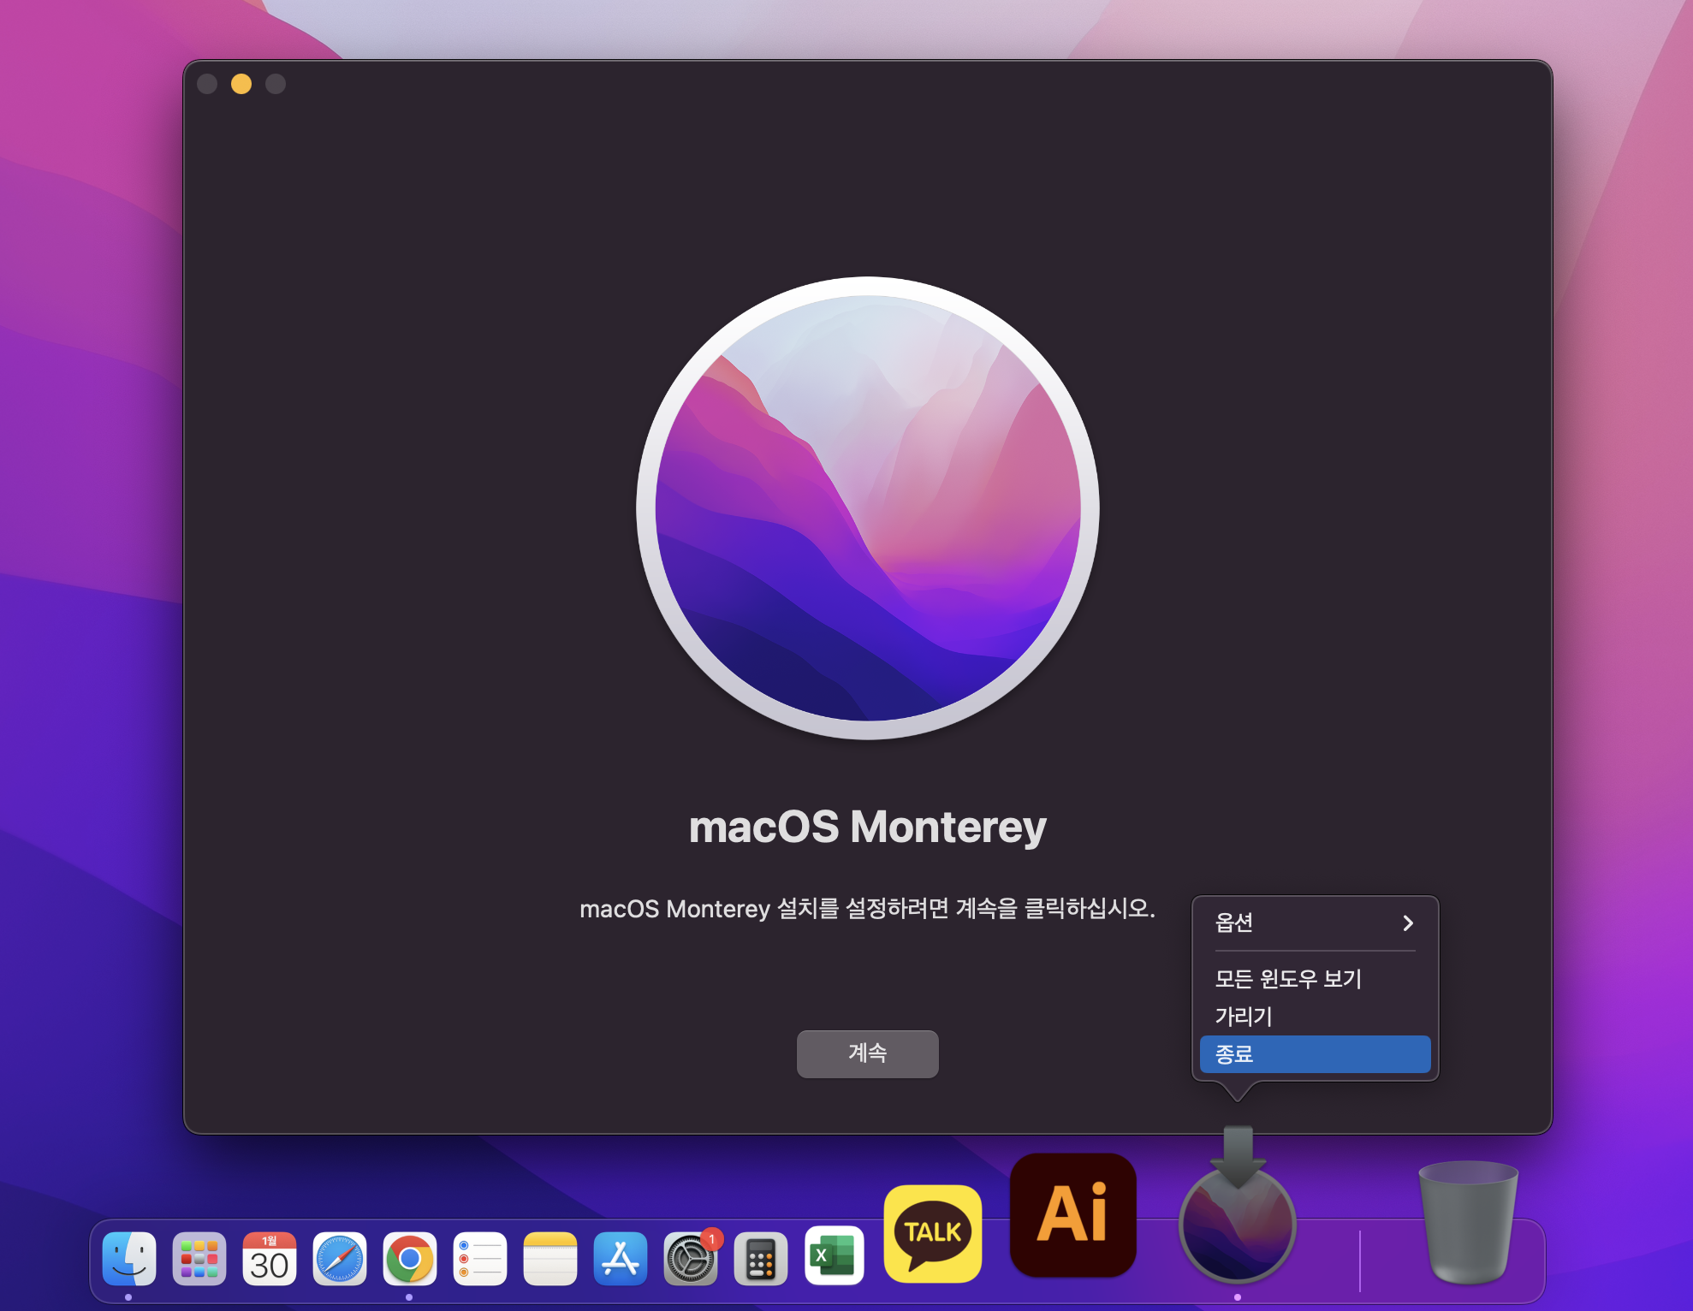Open the Calculator app

[761, 1259]
